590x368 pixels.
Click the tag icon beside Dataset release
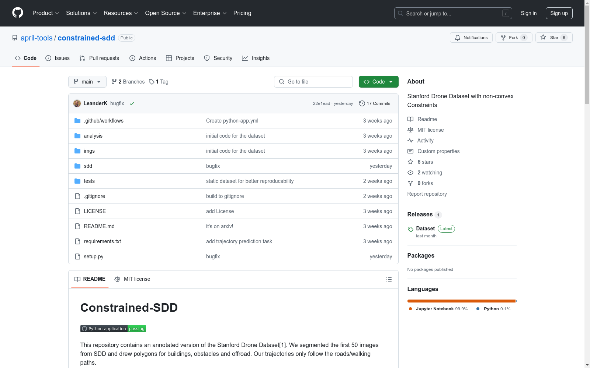click(410, 229)
